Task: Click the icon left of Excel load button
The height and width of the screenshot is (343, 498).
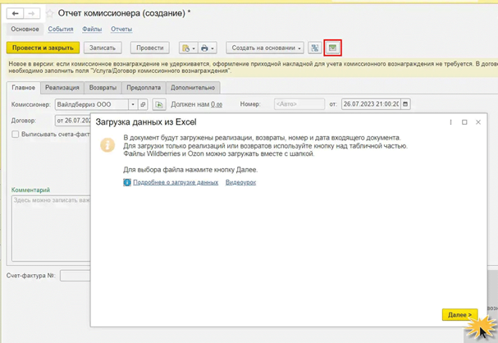Action: tap(315, 48)
